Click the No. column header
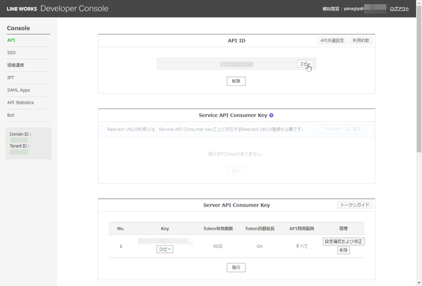 click(121, 228)
